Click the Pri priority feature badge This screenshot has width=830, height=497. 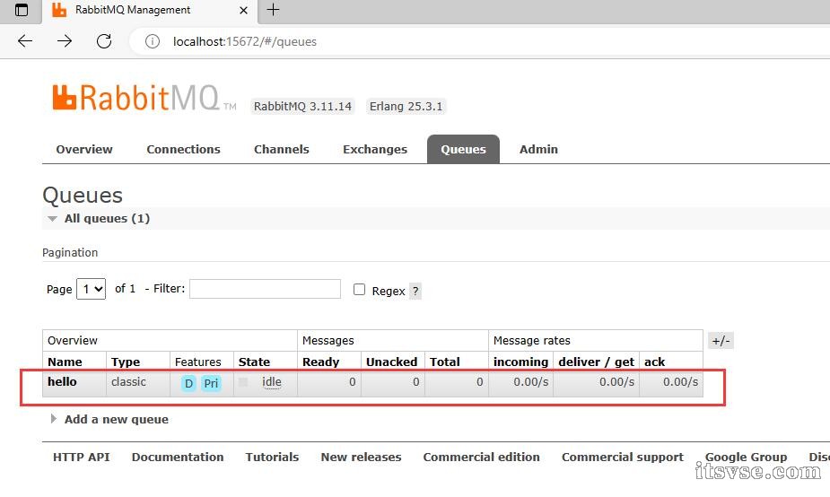click(211, 383)
